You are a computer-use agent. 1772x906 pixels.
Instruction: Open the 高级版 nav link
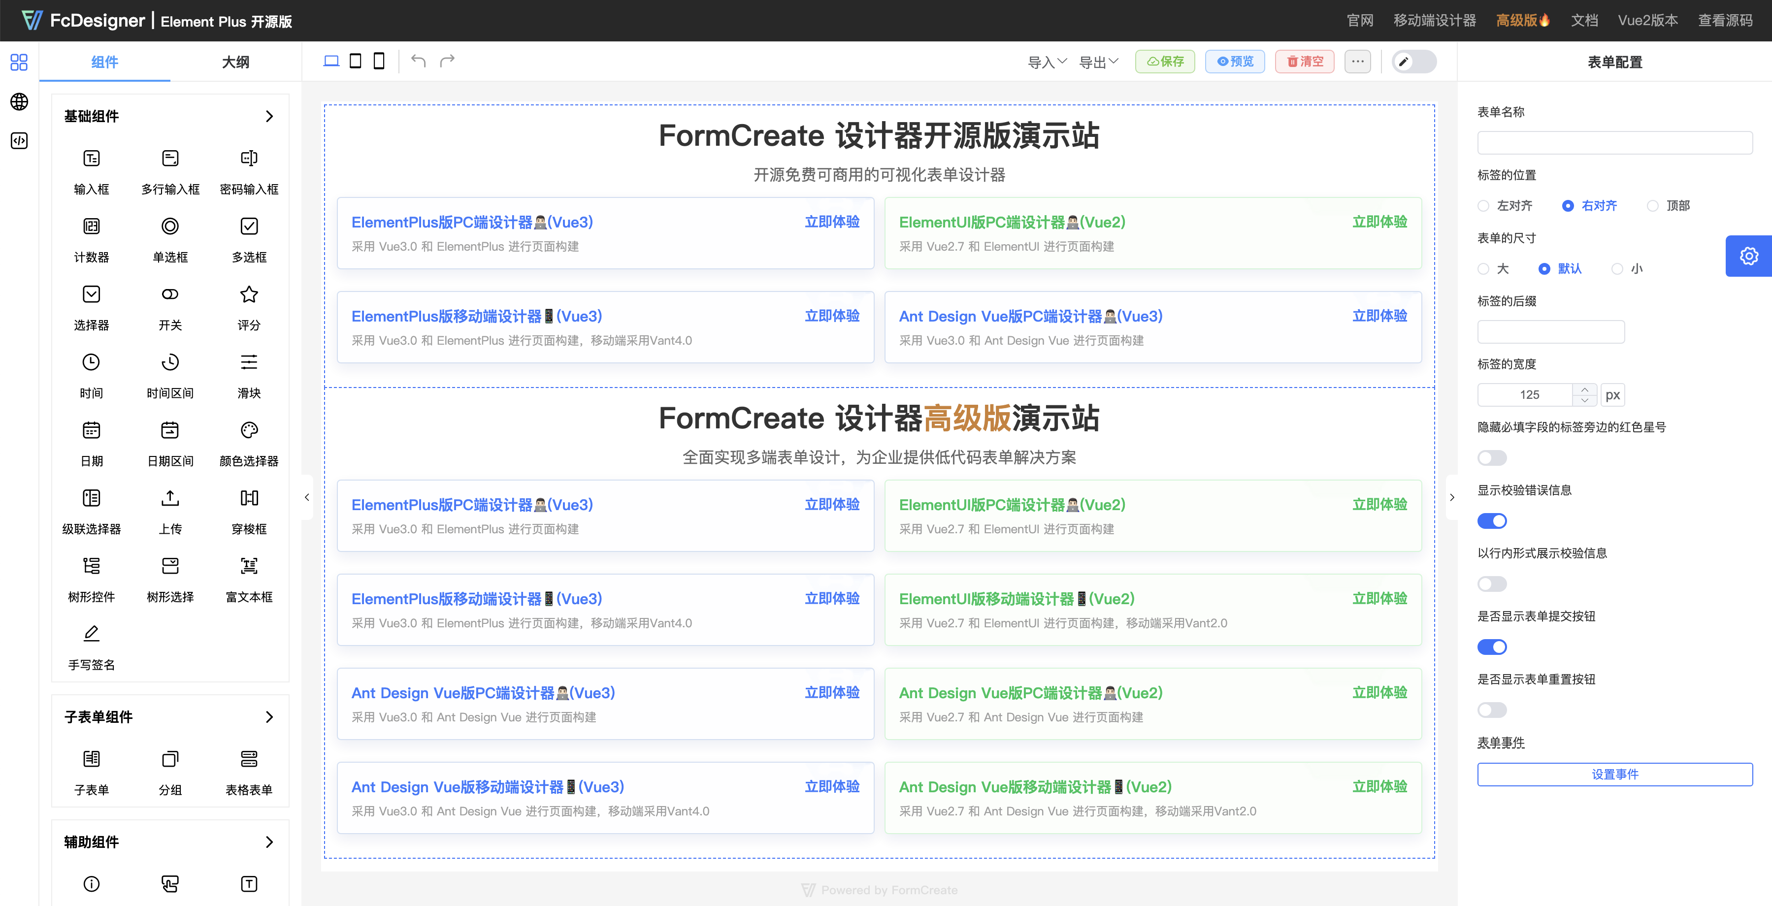click(x=1523, y=21)
